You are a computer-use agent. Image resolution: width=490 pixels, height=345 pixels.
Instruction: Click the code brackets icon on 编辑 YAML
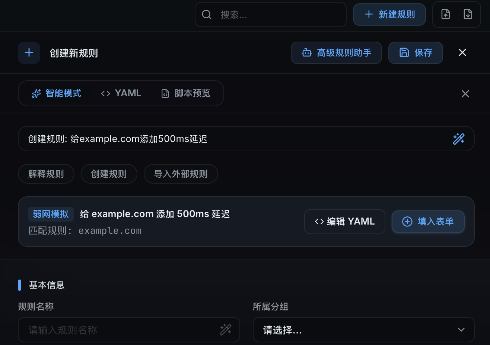319,221
